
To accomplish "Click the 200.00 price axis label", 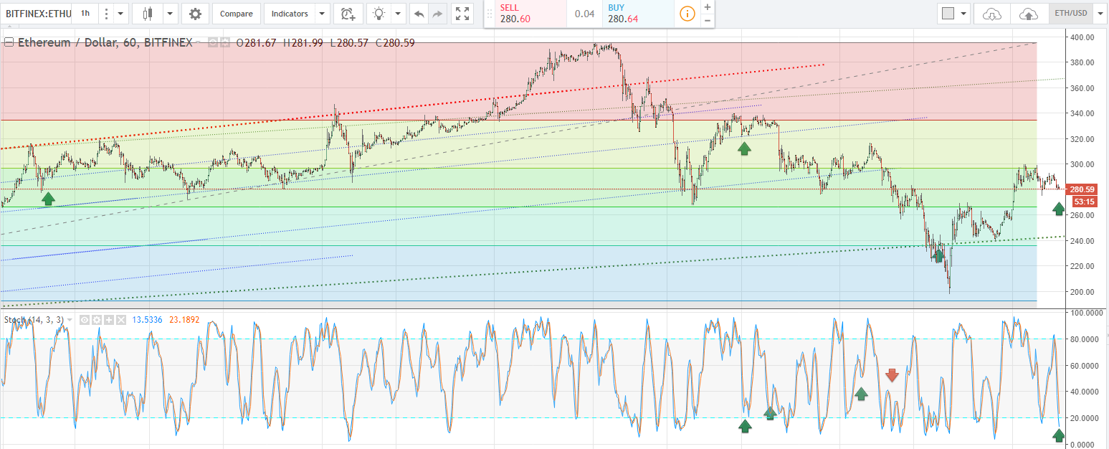I will pyautogui.click(x=1082, y=291).
